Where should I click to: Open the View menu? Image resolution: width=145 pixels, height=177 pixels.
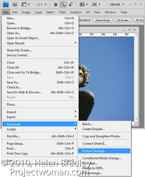[x=97, y=12]
